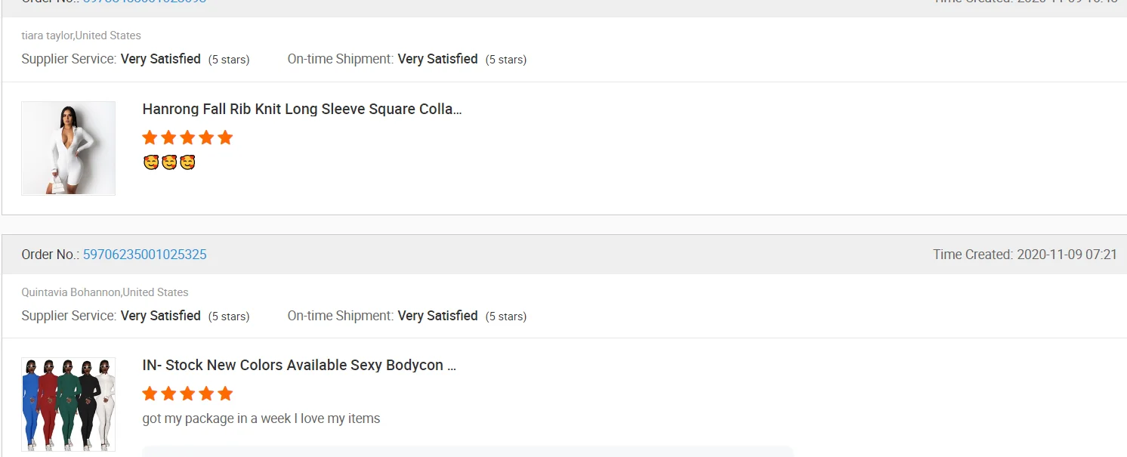Click fifth star of Hanrong review rating
The image size is (1127, 457).
225,137
